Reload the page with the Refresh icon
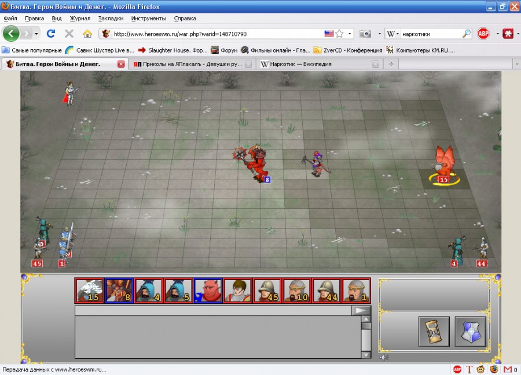 click(51, 34)
